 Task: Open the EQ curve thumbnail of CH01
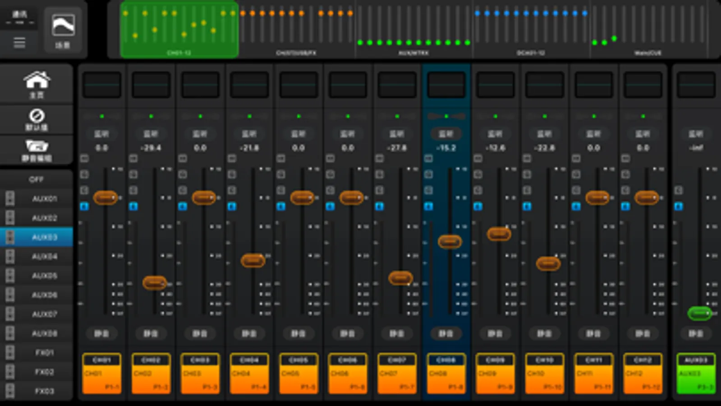102,84
